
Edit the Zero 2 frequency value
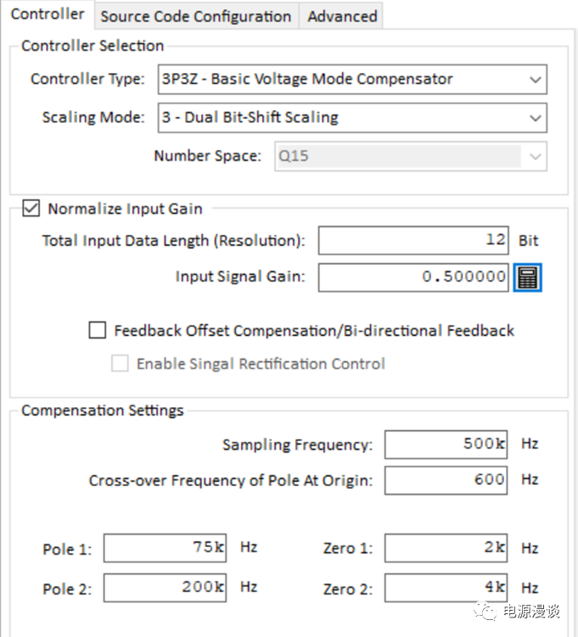[446, 588]
